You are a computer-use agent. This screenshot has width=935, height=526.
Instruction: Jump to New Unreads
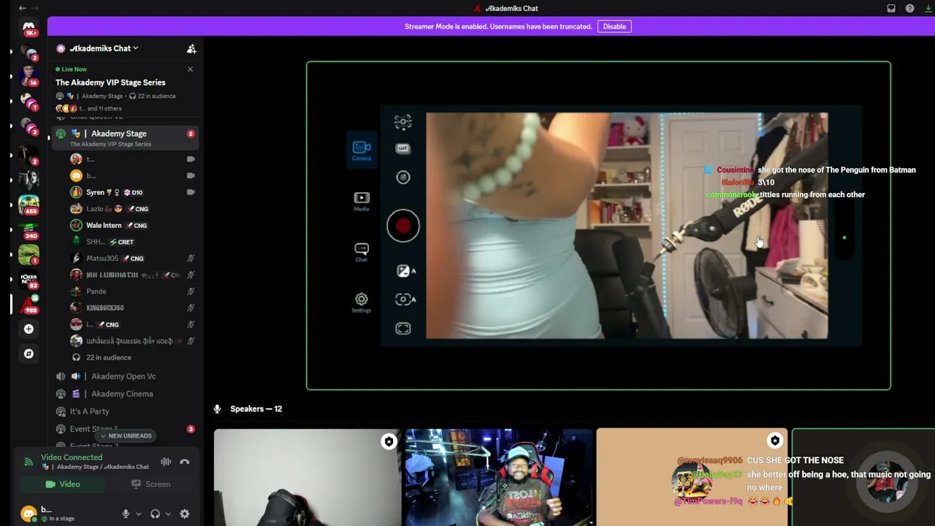[x=126, y=435]
